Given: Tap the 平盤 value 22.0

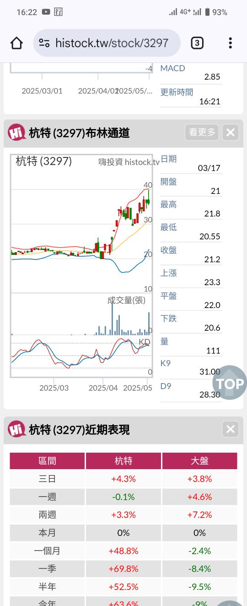Looking at the screenshot, I should [212, 305].
